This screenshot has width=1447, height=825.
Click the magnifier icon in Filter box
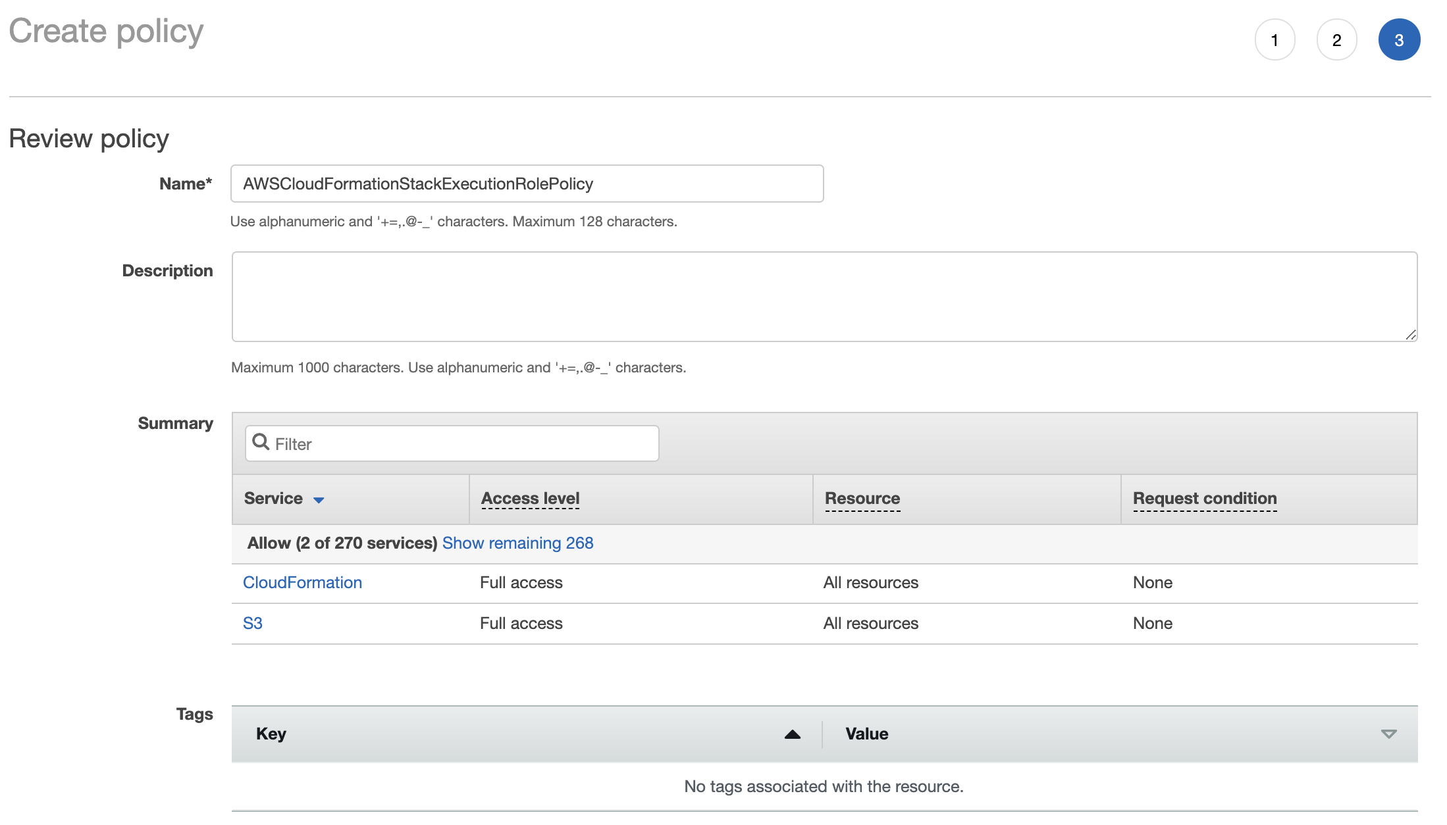(261, 442)
